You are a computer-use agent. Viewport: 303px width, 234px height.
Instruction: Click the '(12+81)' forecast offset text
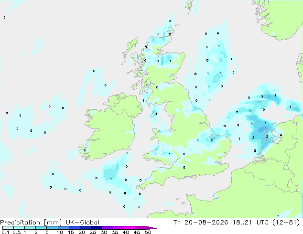(286, 223)
